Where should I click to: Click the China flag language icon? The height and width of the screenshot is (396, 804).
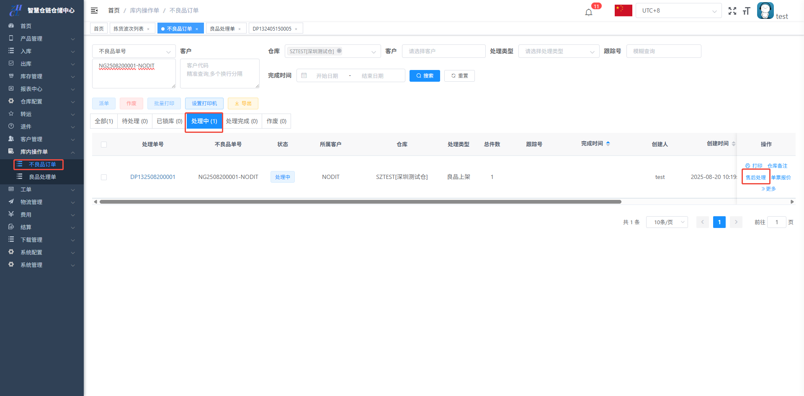(x=623, y=10)
